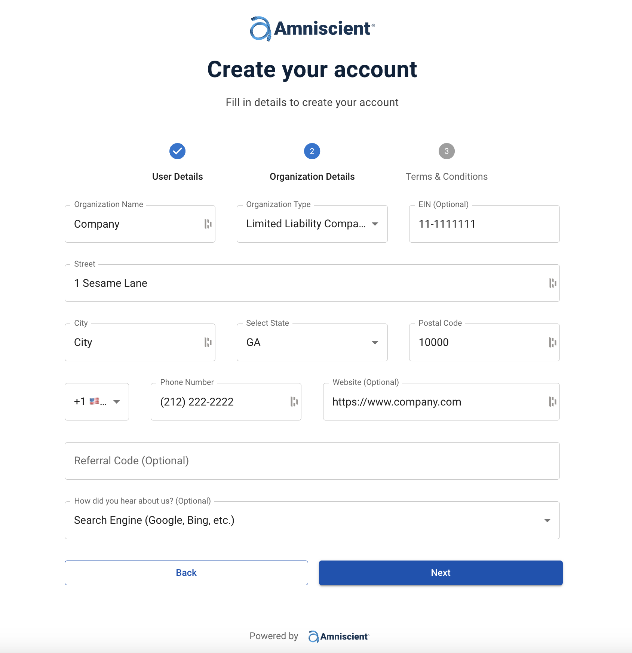This screenshot has width=632, height=653.
Task: Open the country code +1 selector
Action: pyautogui.click(x=96, y=402)
